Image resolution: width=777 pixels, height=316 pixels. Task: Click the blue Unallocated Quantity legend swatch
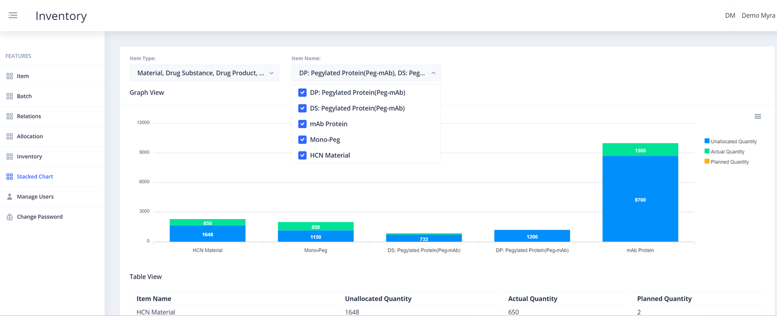tap(707, 141)
